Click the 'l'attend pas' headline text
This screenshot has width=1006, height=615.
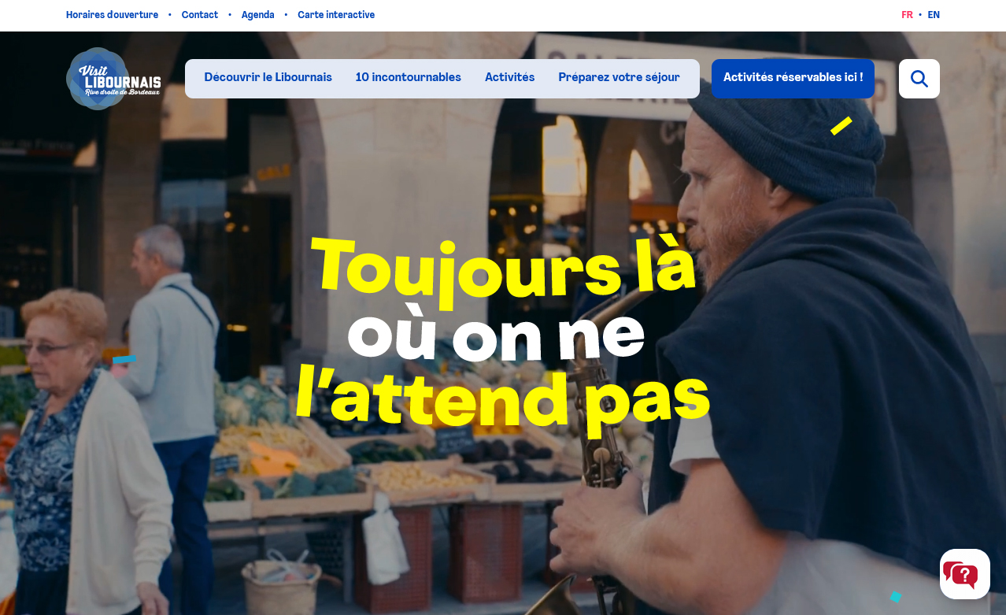coord(502,398)
